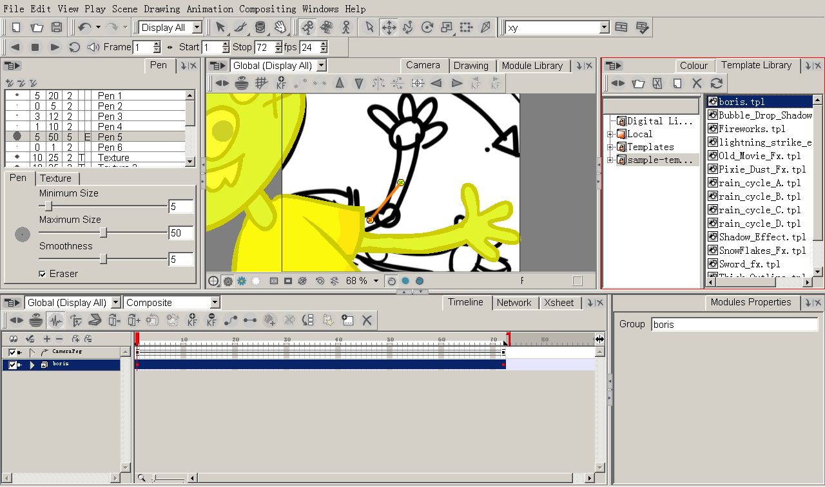Expand the Templates library folder
This screenshot has height=487, width=825.
tap(610, 147)
